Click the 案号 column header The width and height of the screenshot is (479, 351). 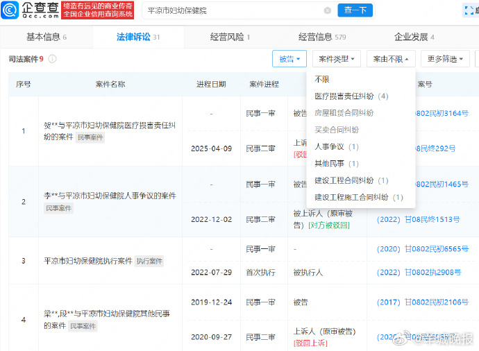click(x=425, y=84)
